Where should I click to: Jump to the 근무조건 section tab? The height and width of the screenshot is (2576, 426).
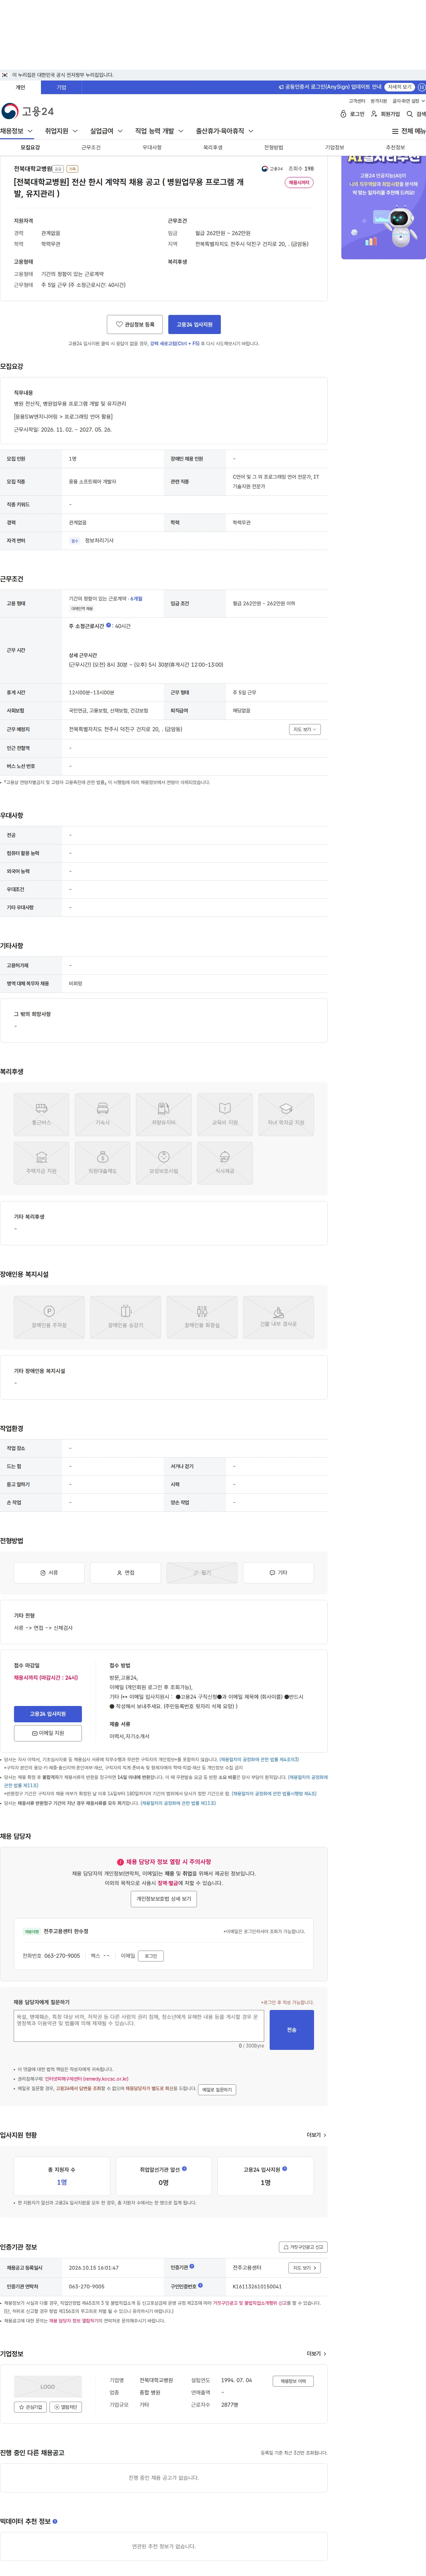coord(91,147)
